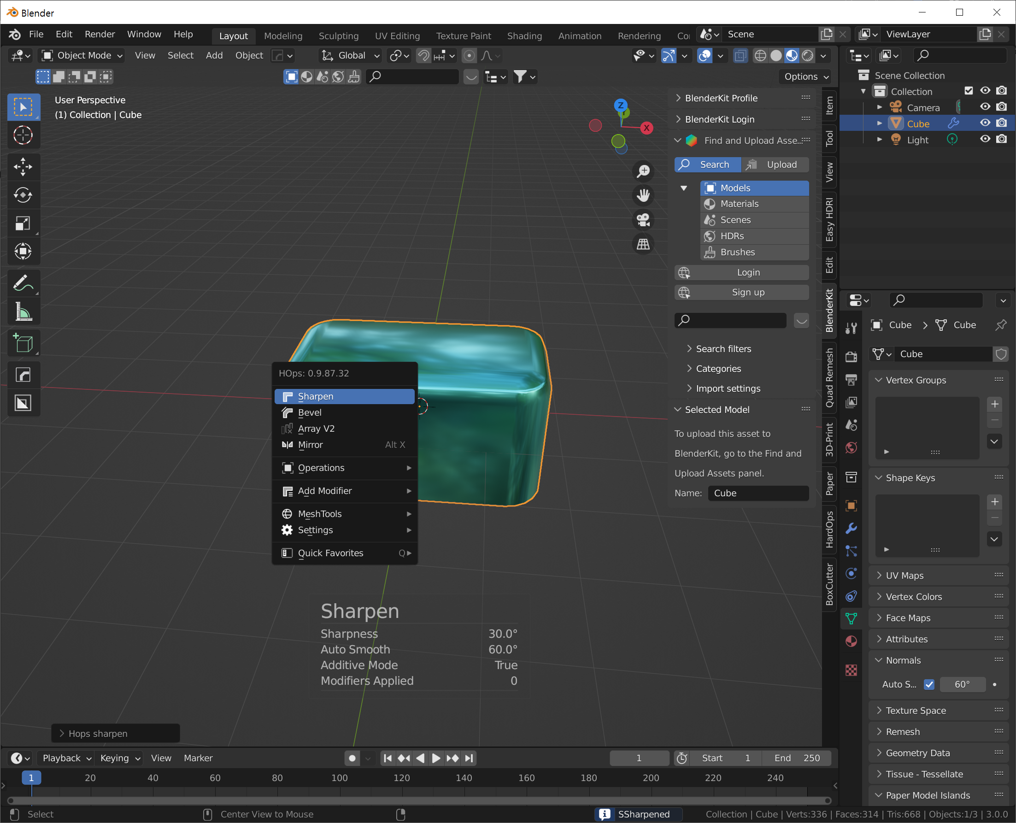
Task: Select the Rotate tool in the toolbar
Action: (x=23, y=195)
